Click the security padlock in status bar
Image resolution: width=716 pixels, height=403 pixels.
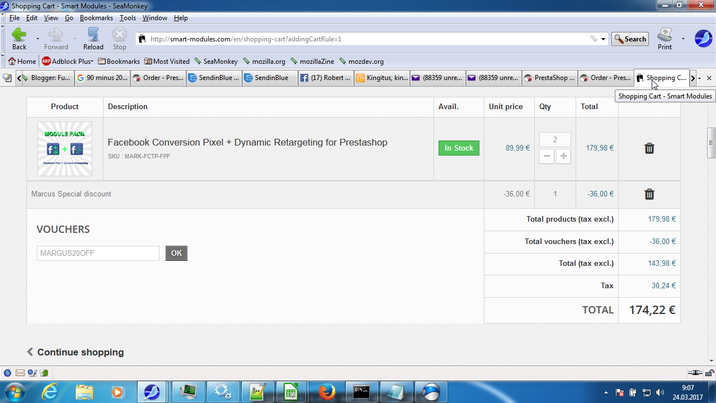[709, 373]
